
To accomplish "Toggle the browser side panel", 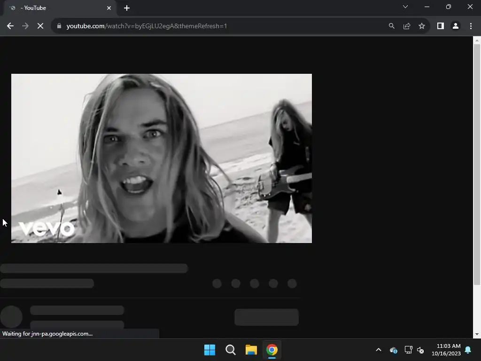I will pos(441,26).
